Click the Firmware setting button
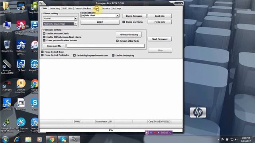The image size is (255, 143). (129, 35)
